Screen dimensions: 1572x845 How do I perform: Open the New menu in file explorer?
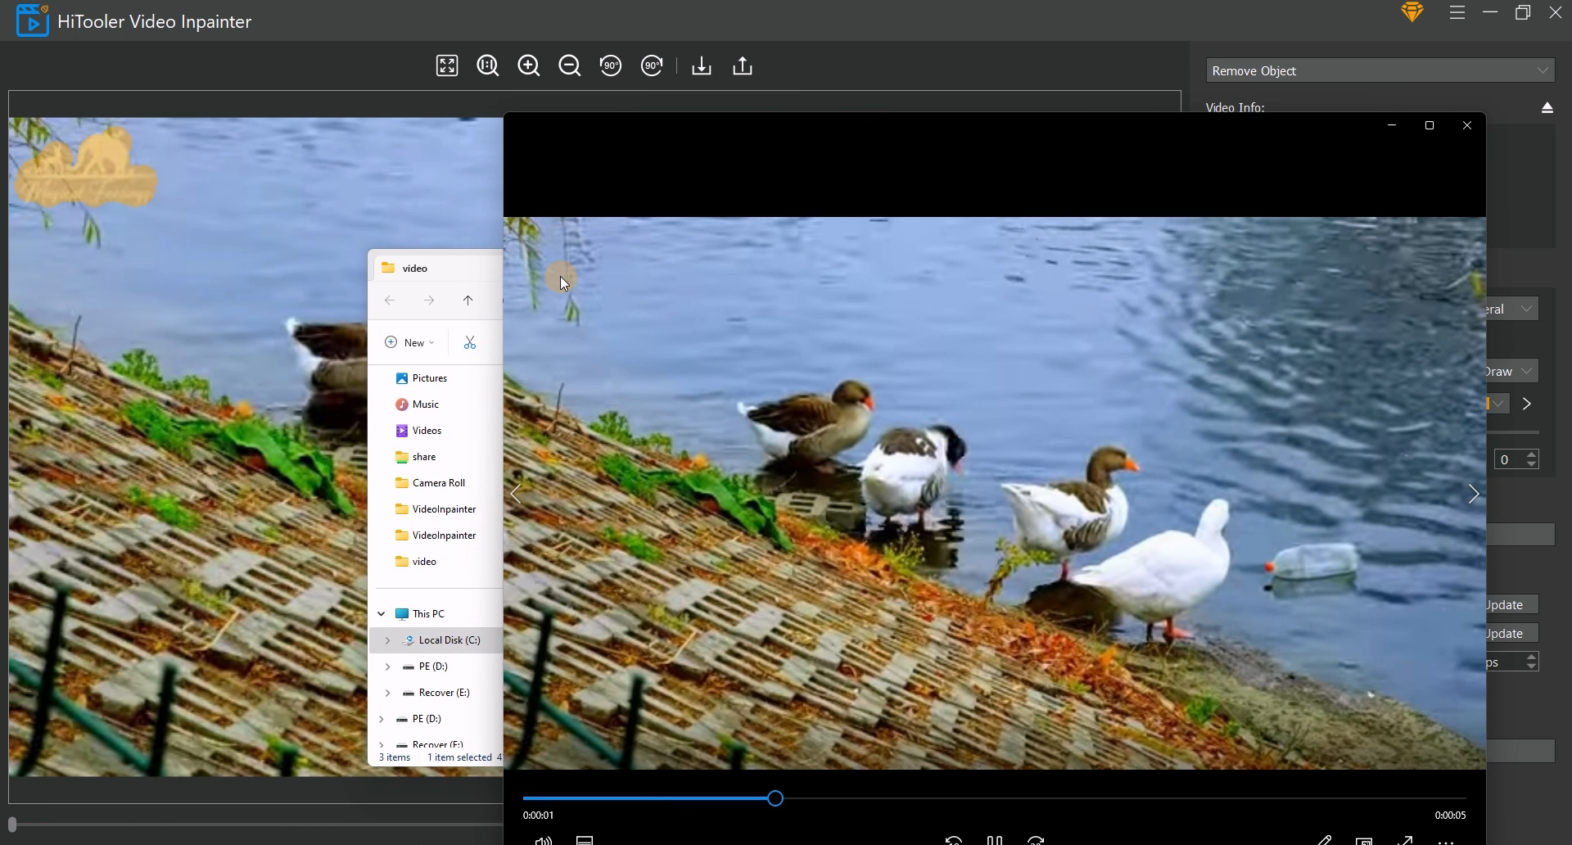pyautogui.click(x=409, y=341)
